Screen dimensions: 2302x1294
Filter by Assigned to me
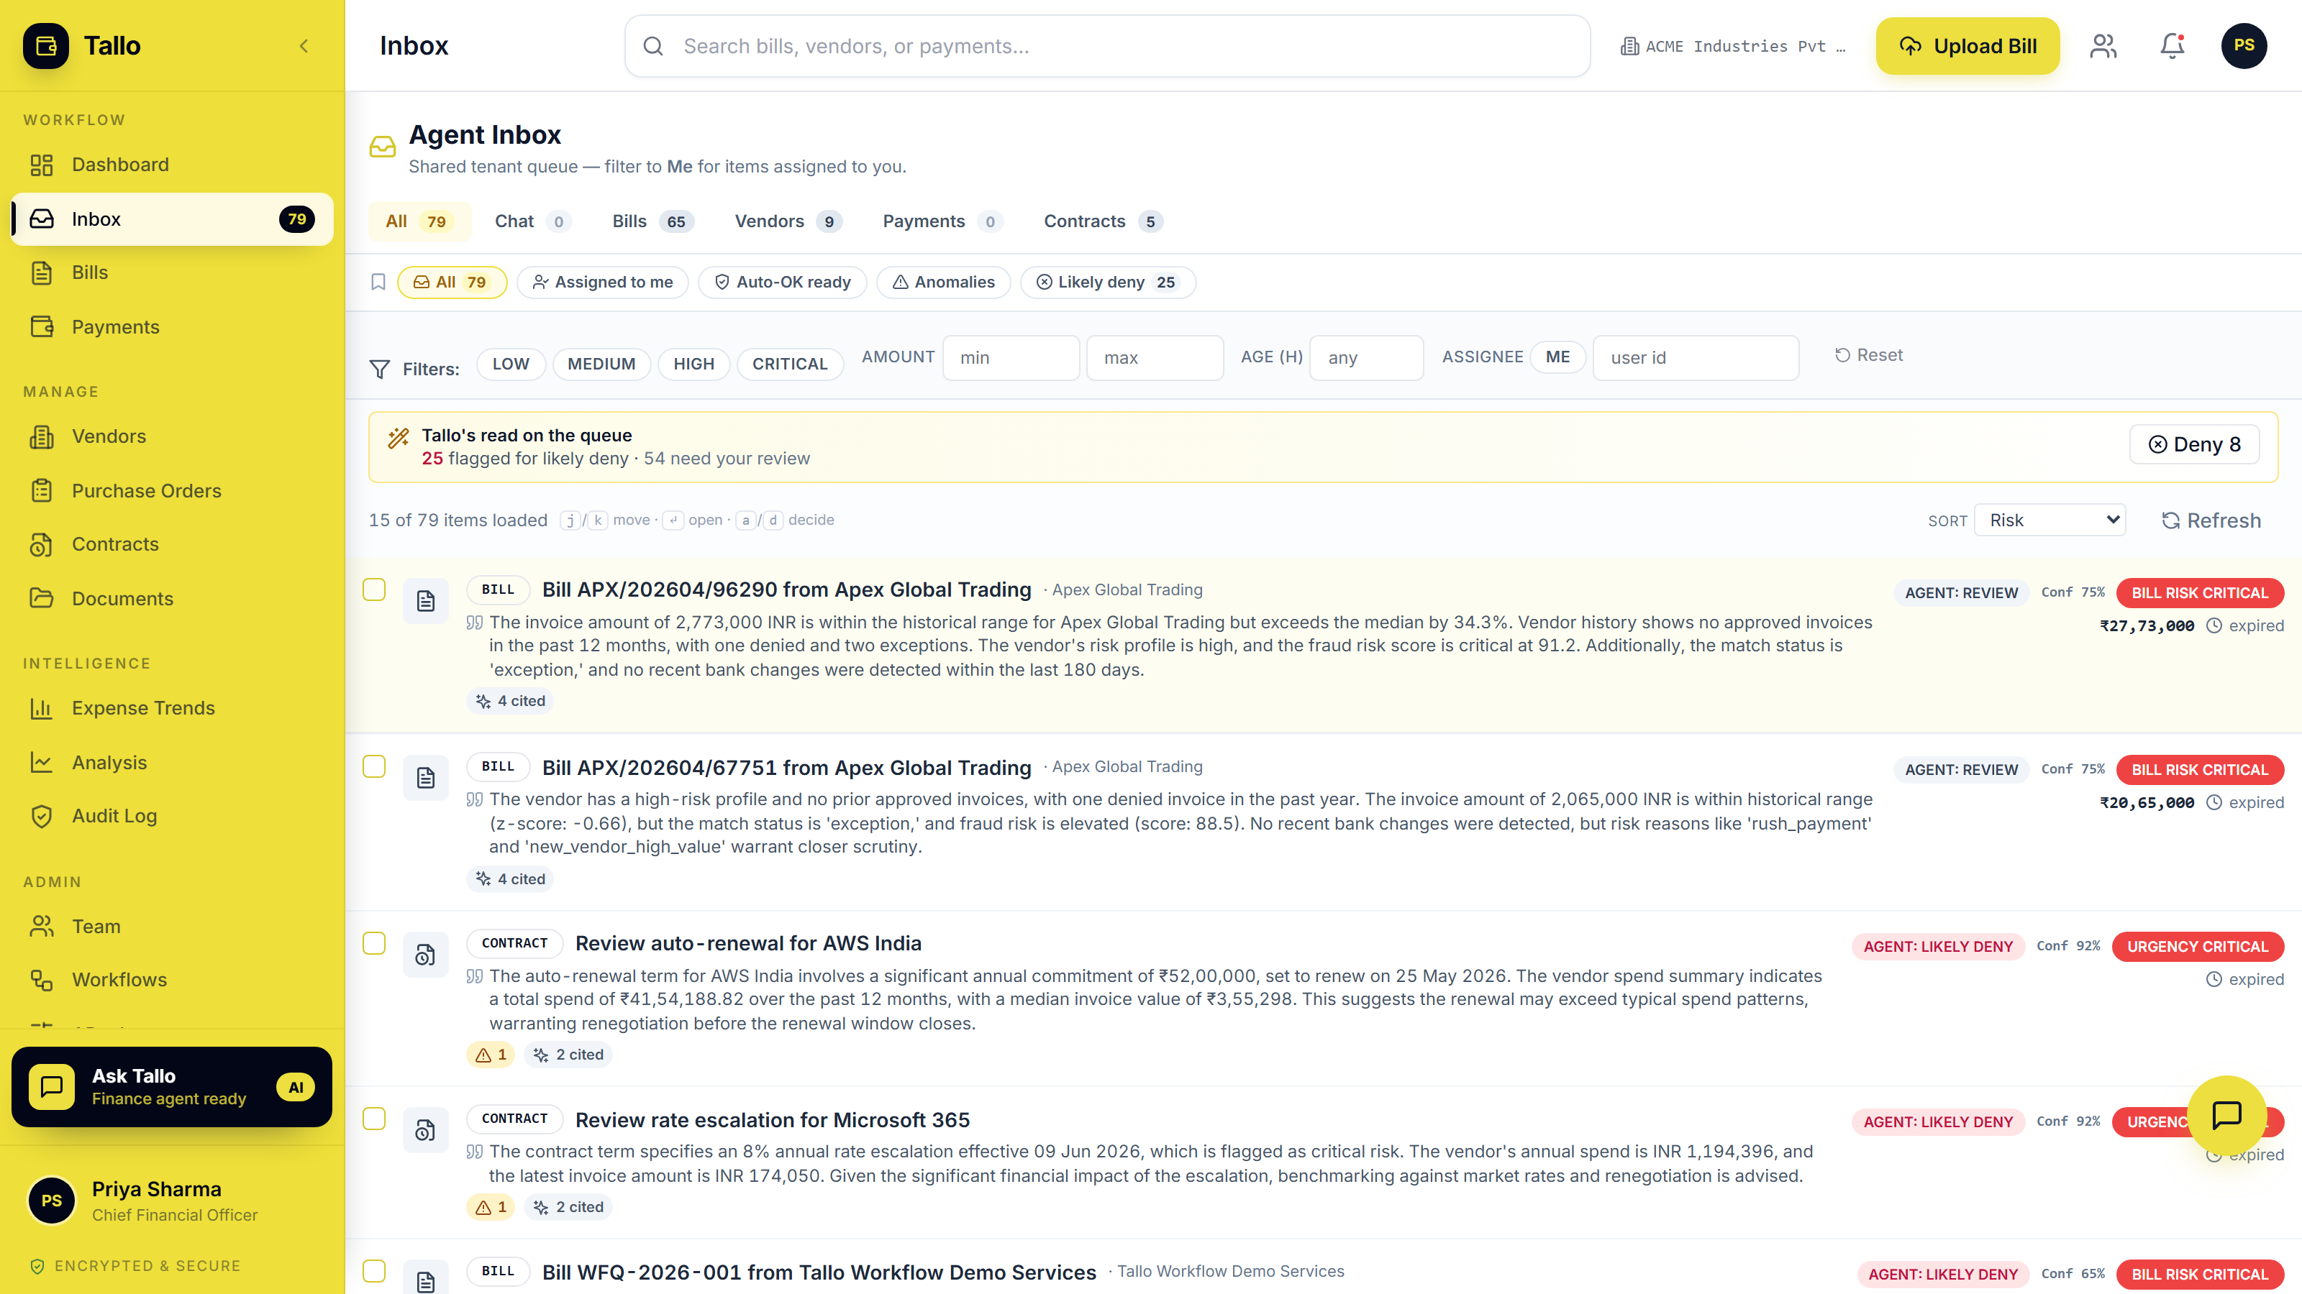(x=602, y=283)
